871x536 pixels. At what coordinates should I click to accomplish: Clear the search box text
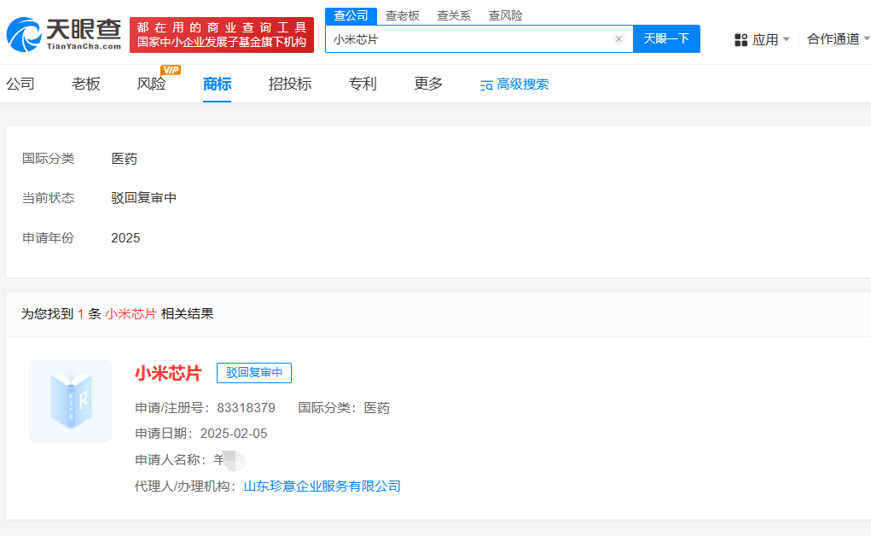(618, 39)
